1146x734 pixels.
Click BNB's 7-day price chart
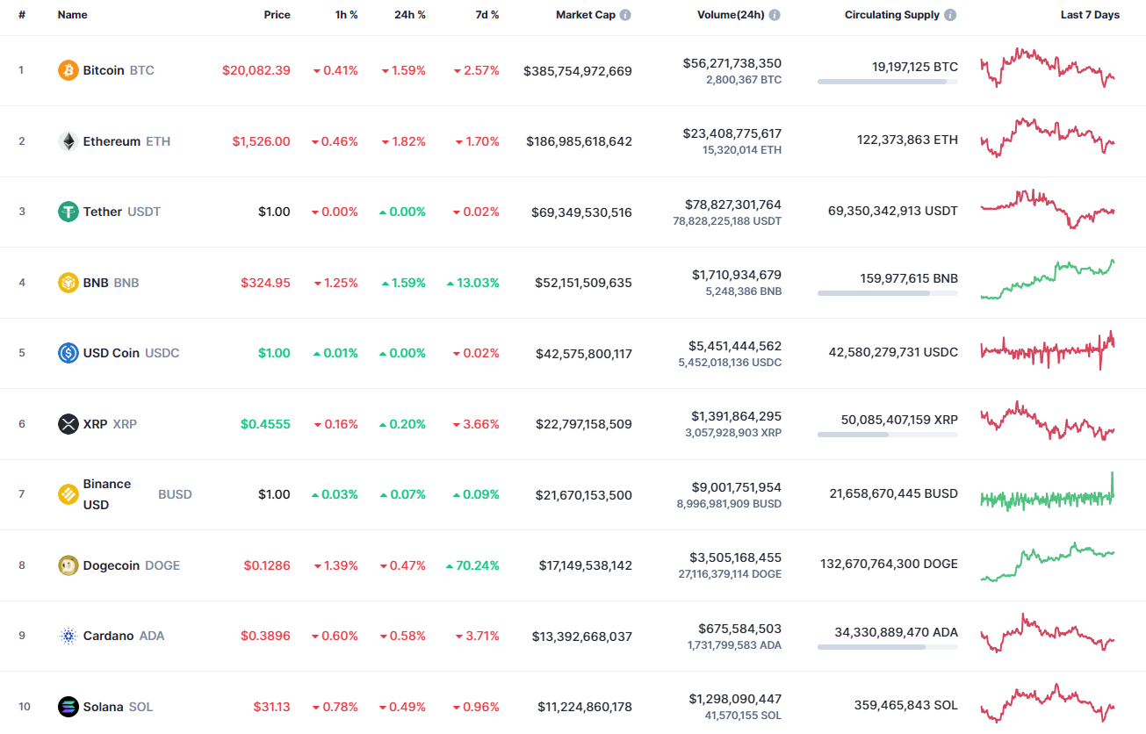pyautogui.click(x=1047, y=282)
